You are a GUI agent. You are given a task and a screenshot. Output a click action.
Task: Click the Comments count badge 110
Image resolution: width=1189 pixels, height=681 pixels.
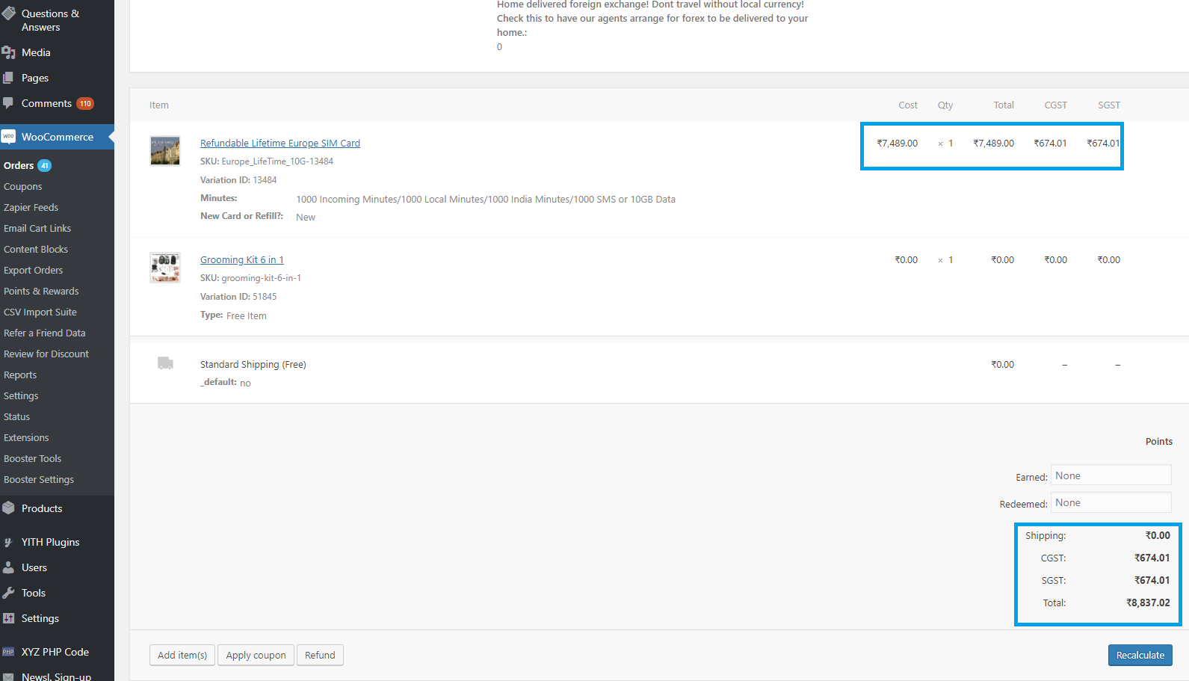pos(85,104)
